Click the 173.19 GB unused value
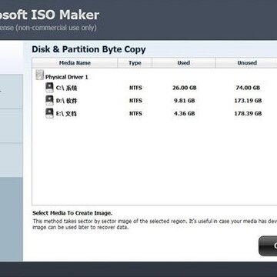This screenshot has height=277, width=277. point(248,101)
